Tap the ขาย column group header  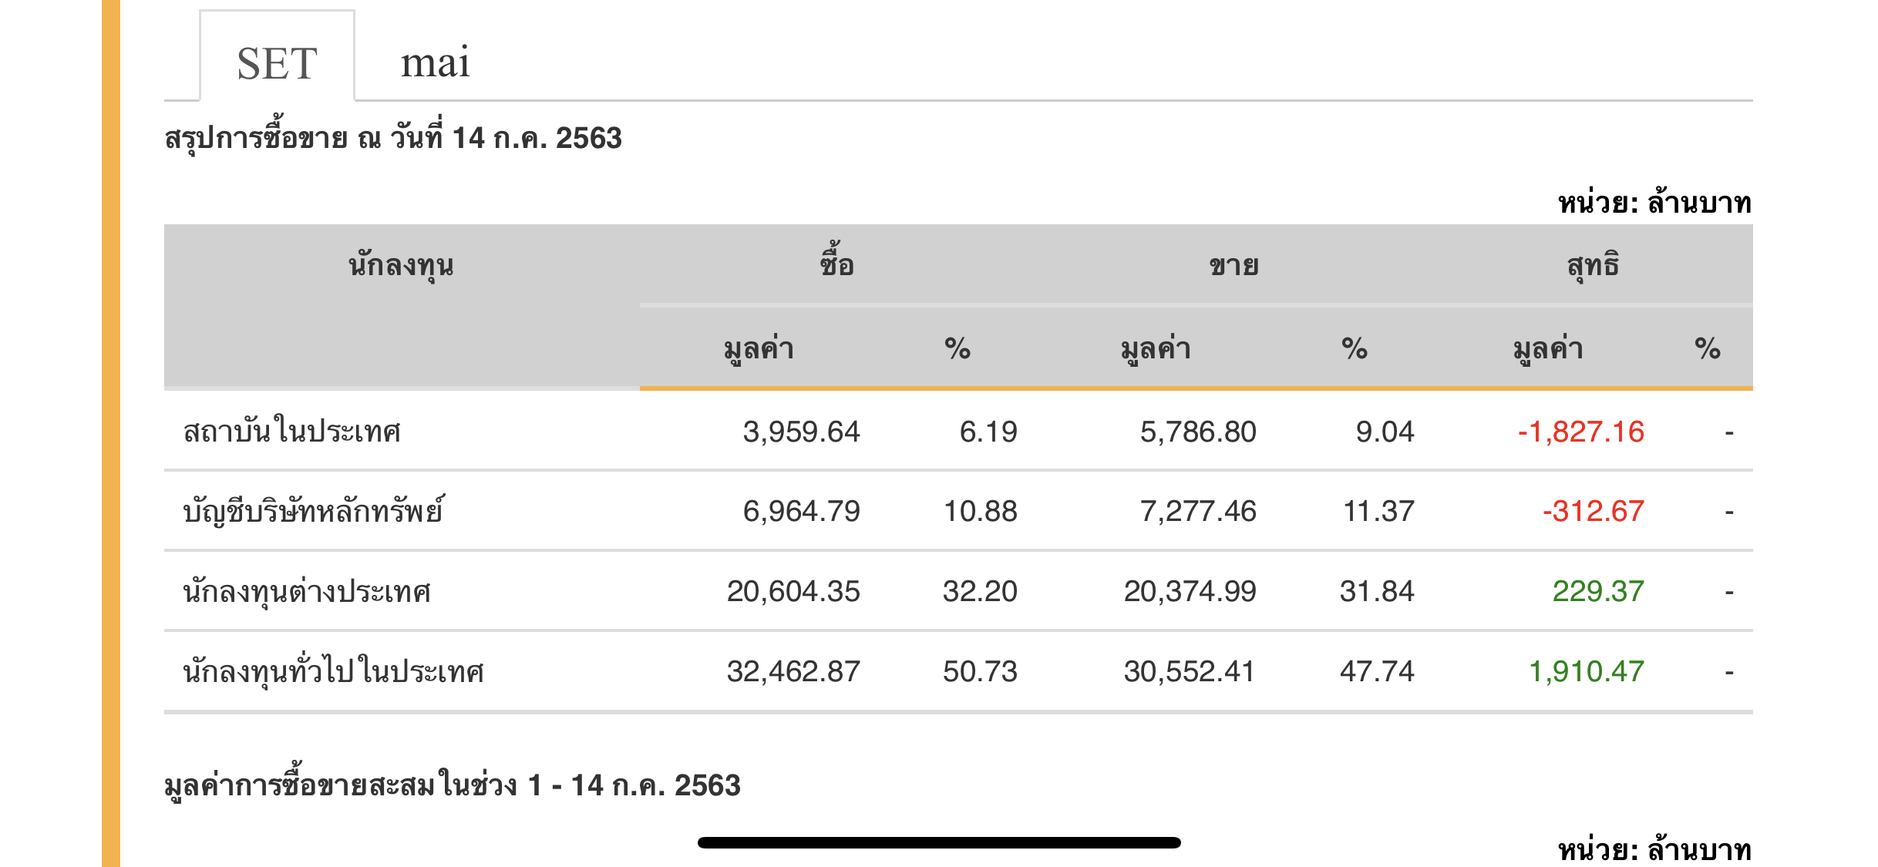pos(1233,265)
